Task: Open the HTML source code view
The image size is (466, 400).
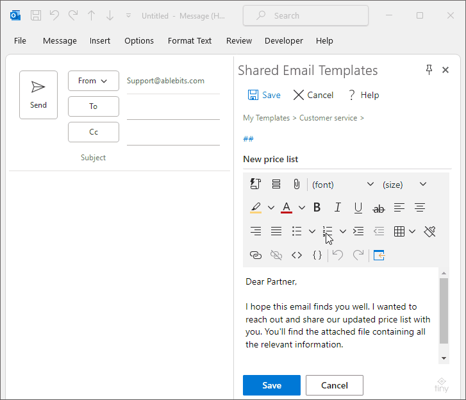Action: click(x=297, y=255)
